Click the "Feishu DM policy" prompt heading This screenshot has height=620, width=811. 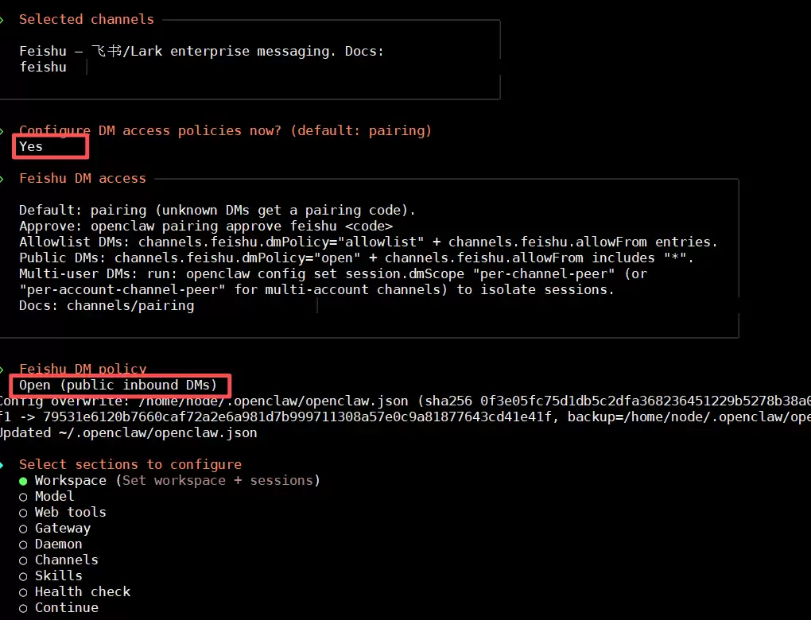pyautogui.click(x=83, y=369)
